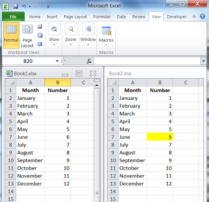The height and width of the screenshot is (202, 209).
Task: Select row 7 header in Book1
Action: [11, 137]
